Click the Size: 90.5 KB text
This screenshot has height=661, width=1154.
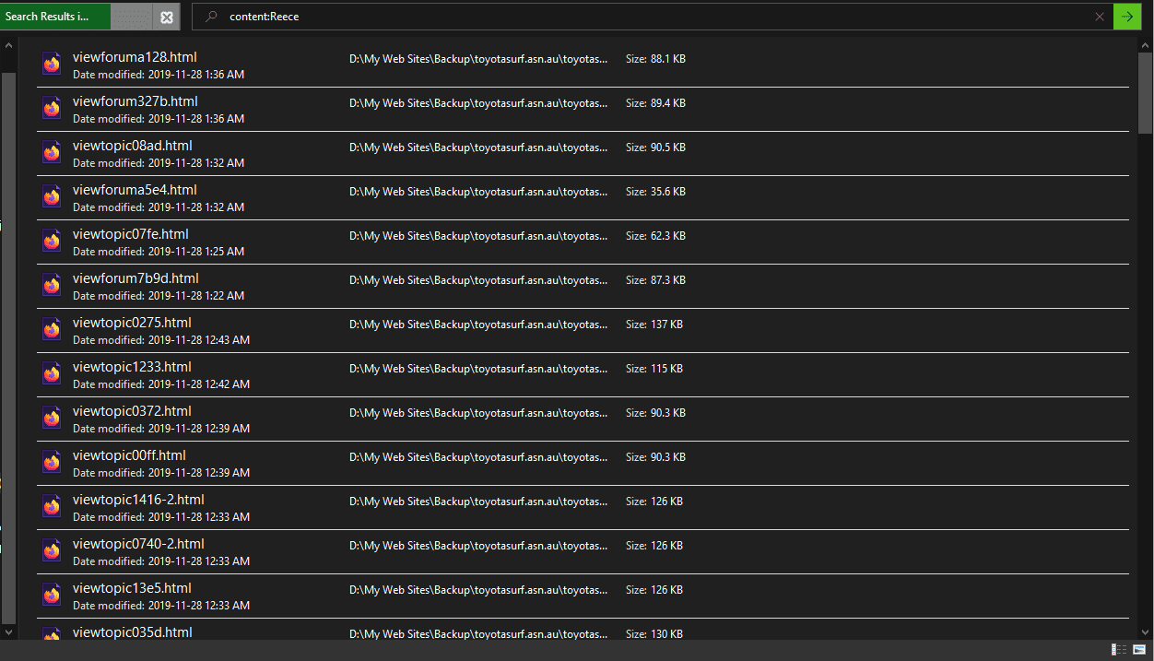point(655,148)
